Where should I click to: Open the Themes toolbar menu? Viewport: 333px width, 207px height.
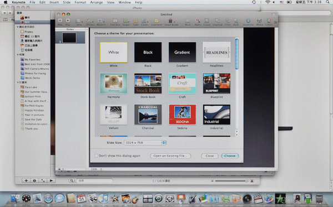89,21
